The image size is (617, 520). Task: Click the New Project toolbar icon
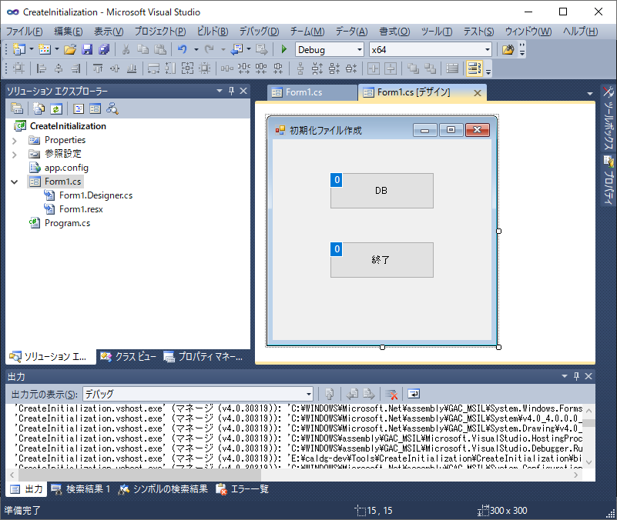click(18, 49)
